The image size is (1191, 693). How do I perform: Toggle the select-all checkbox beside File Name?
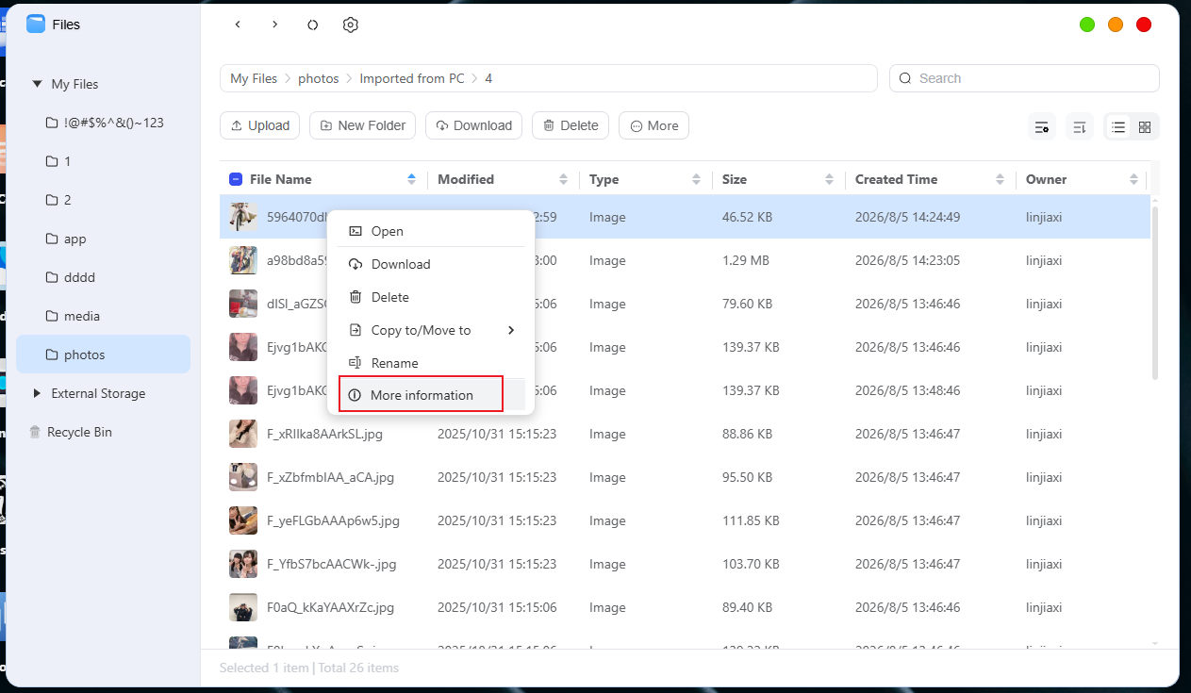click(x=236, y=179)
